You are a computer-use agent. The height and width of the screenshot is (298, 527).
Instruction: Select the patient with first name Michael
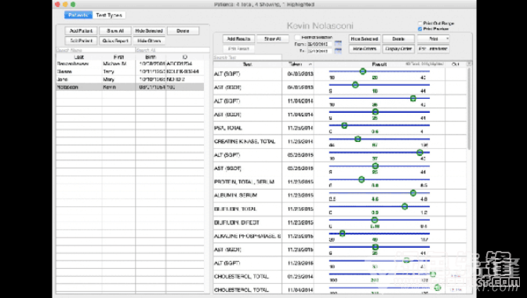[x=129, y=64]
